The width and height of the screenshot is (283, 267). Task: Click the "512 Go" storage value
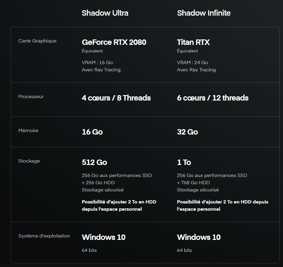click(x=94, y=162)
